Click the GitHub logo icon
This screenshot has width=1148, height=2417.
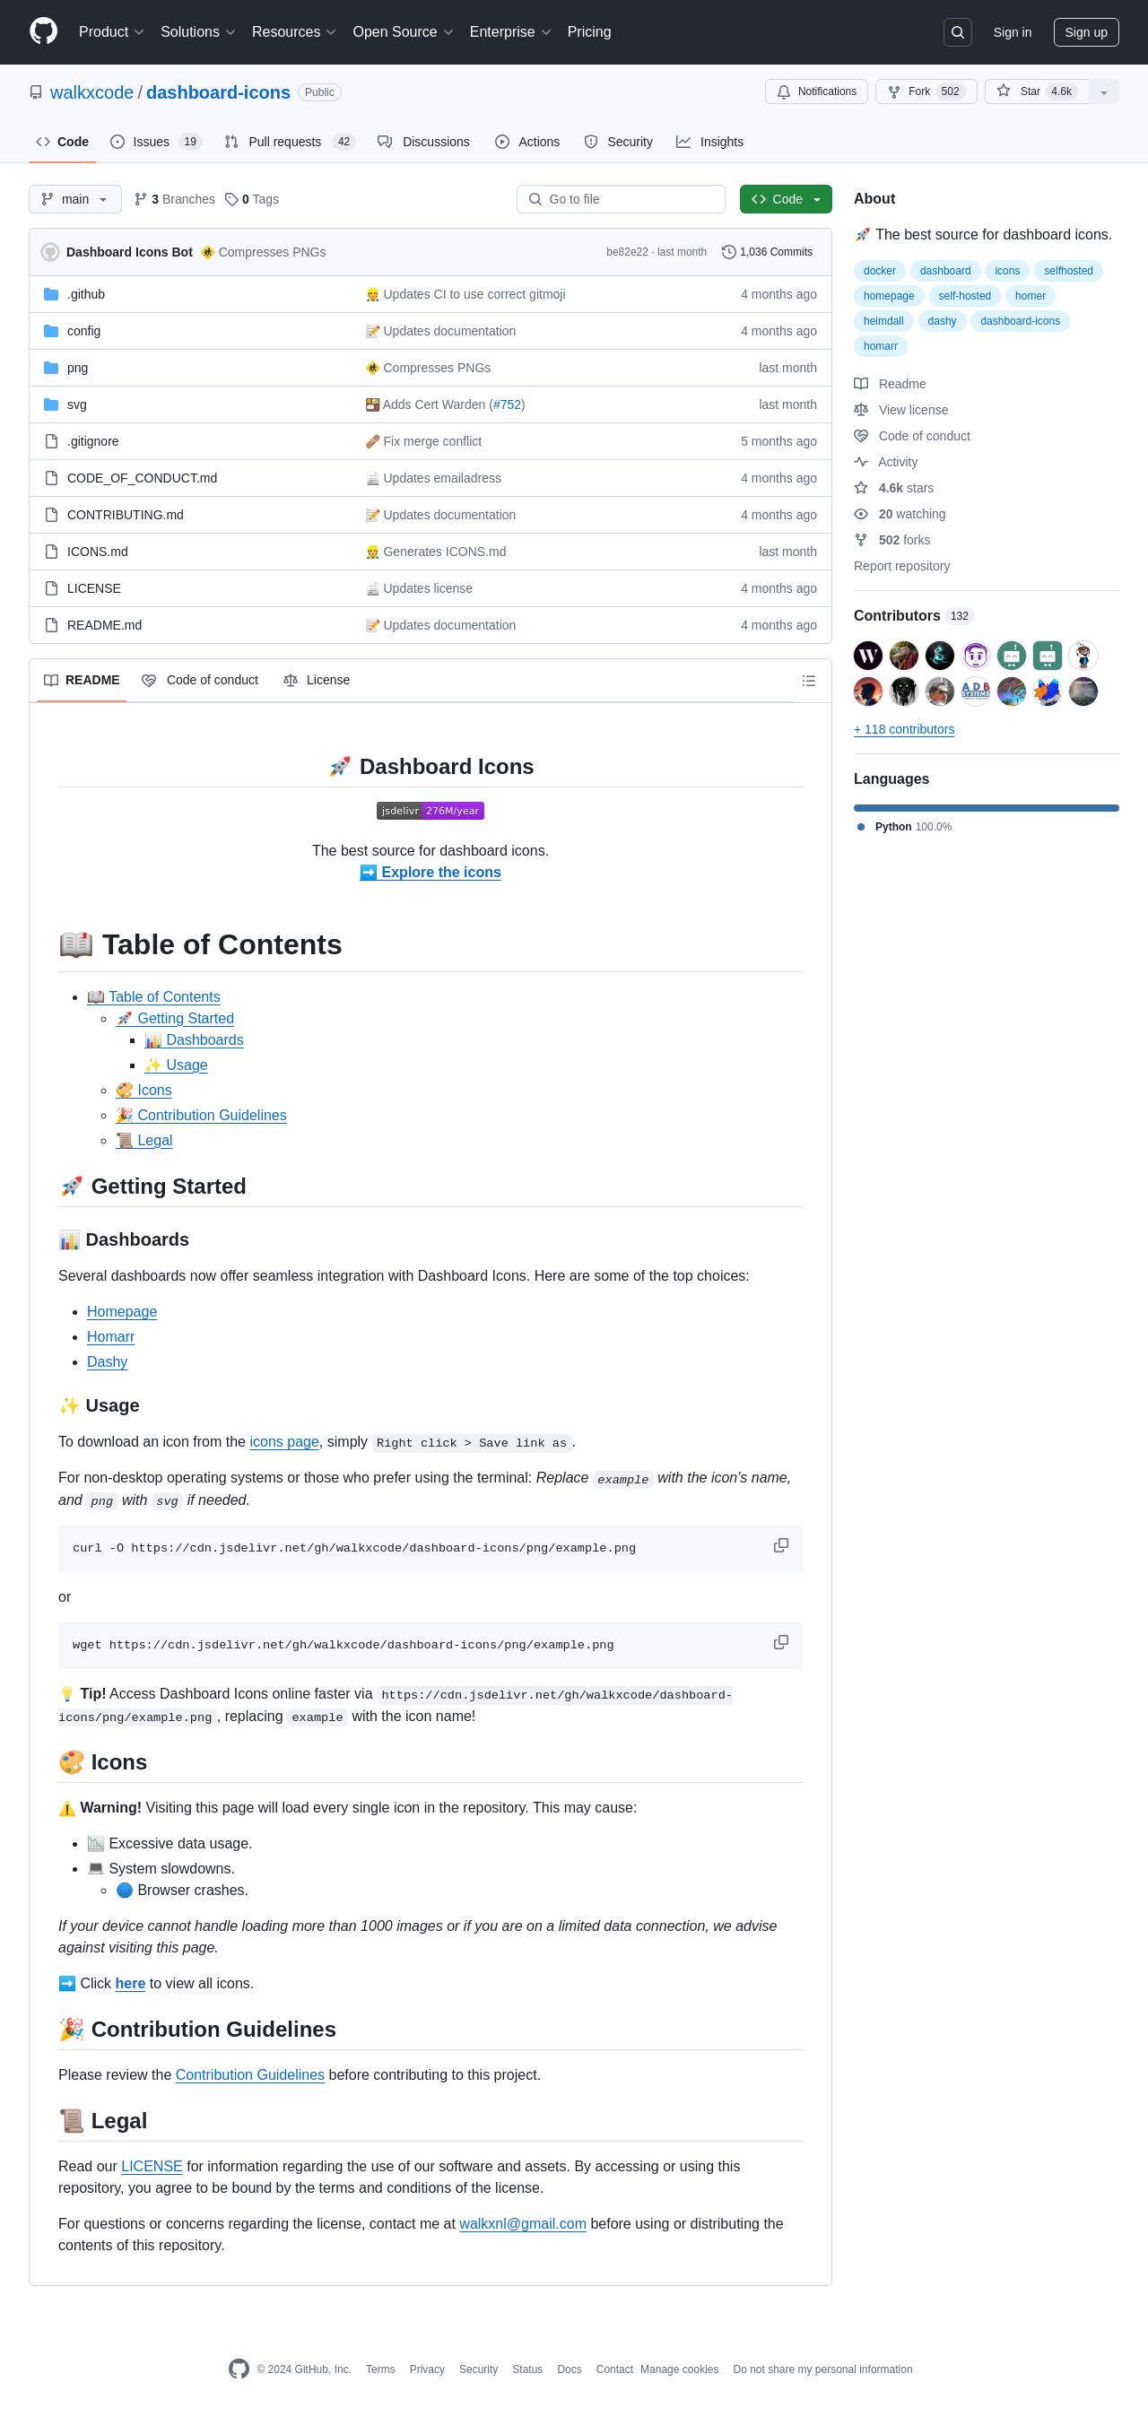[x=43, y=32]
